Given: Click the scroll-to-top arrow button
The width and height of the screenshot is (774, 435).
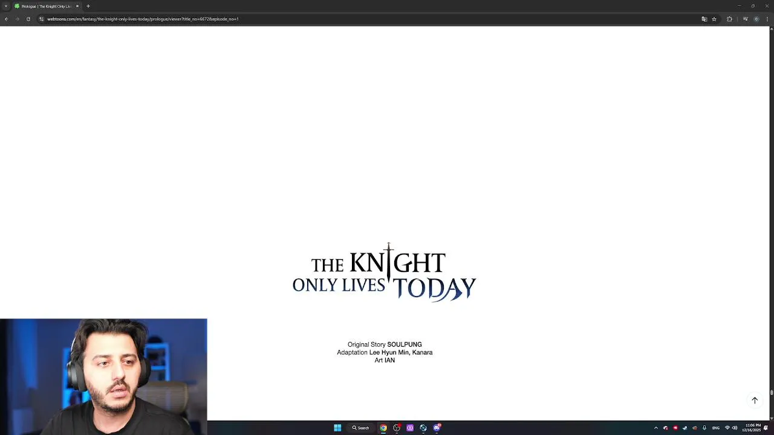Looking at the screenshot, I should pos(755,400).
